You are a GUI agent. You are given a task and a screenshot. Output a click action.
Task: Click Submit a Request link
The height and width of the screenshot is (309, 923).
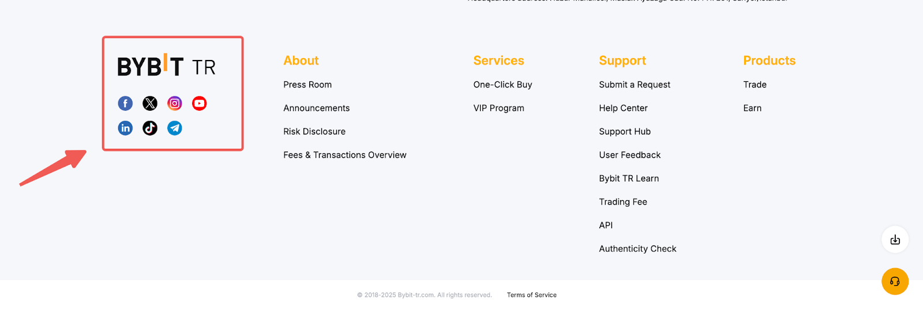click(635, 85)
